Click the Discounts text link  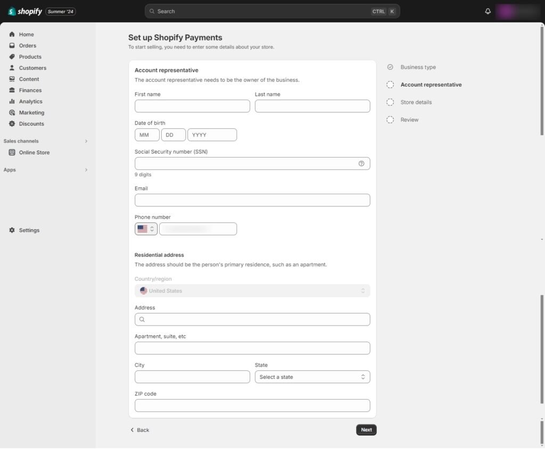(x=31, y=124)
